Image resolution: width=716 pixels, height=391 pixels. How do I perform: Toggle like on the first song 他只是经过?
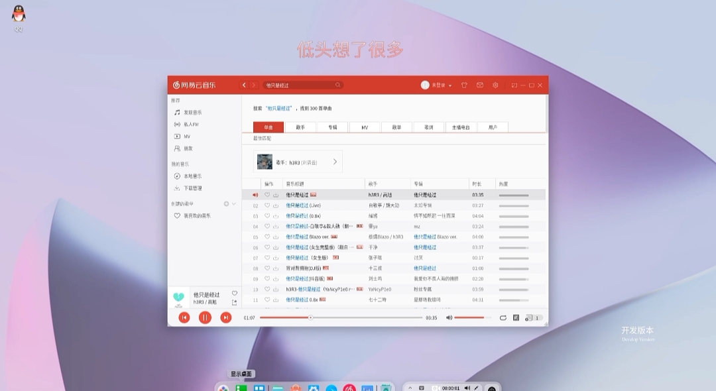click(x=267, y=194)
